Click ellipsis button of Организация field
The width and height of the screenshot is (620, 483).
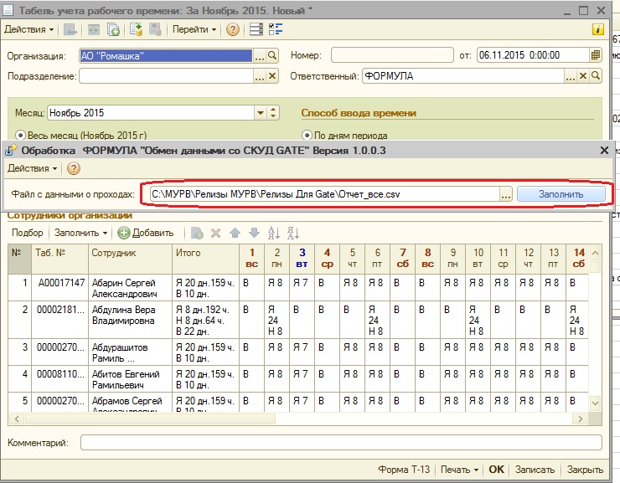coord(260,56)
